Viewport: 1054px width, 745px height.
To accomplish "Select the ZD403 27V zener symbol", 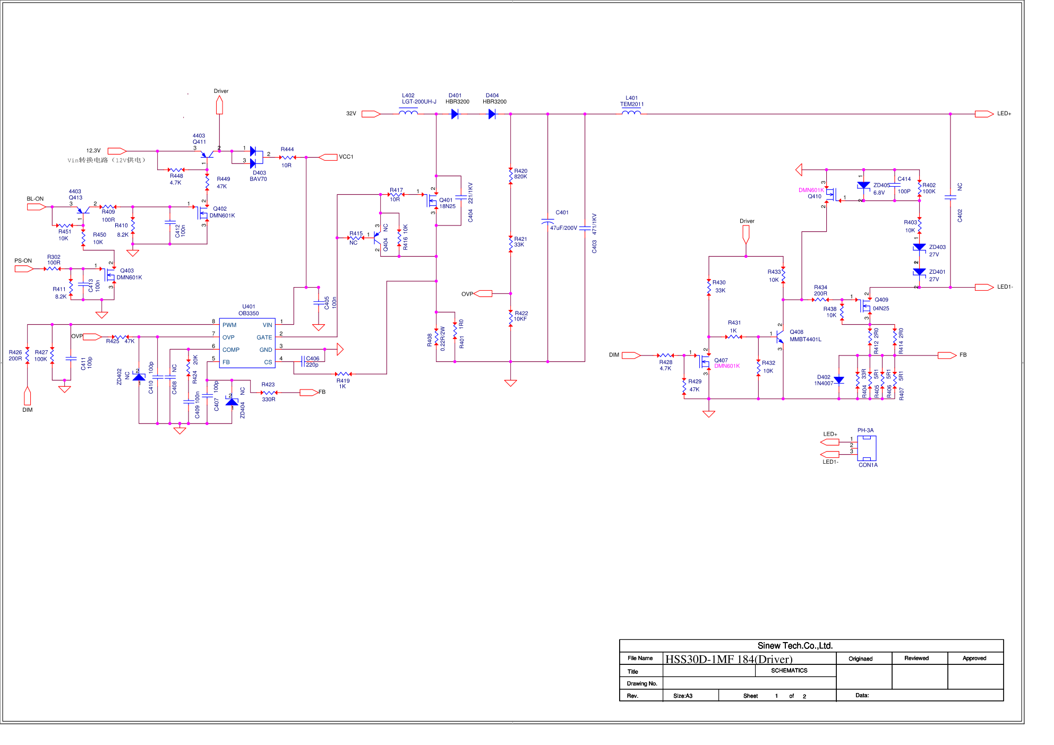I will pos(920,247).
